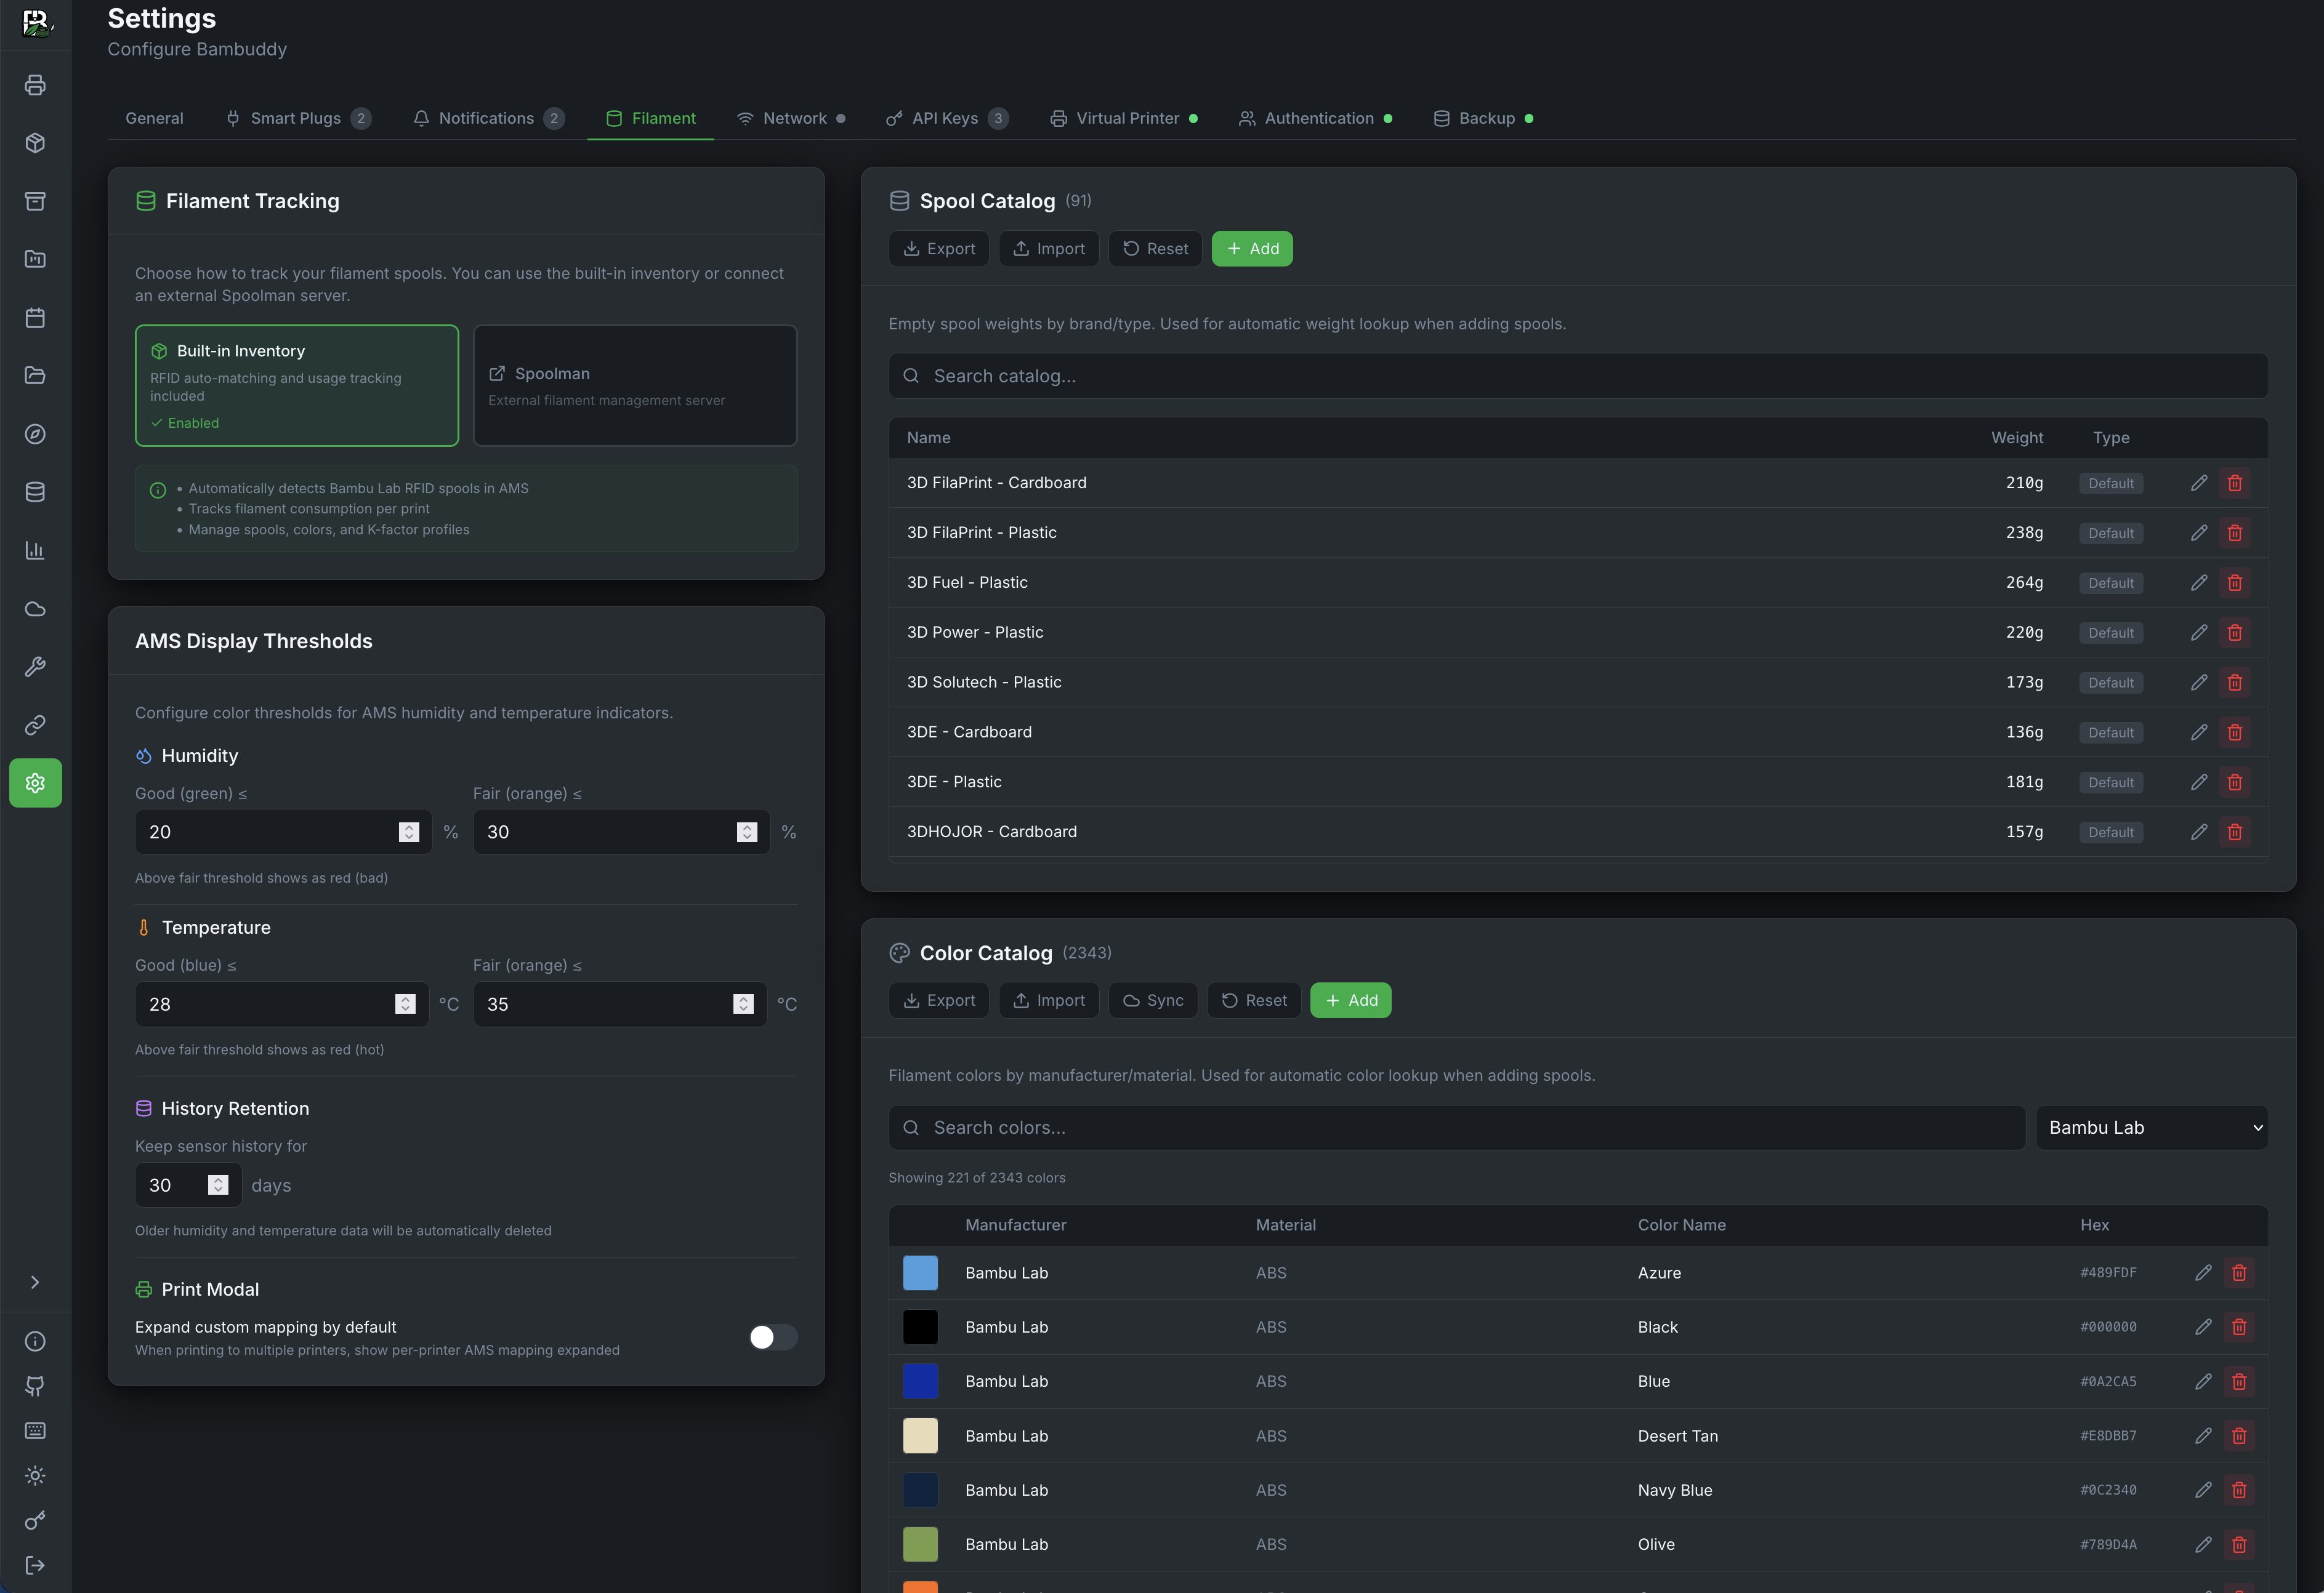The height and width of the screenshot is (1593, 2324).
Task: Open the GitHub repository from the sidebar
Action: click(35, 1386)
